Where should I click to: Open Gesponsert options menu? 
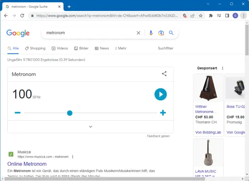point(223,68)
